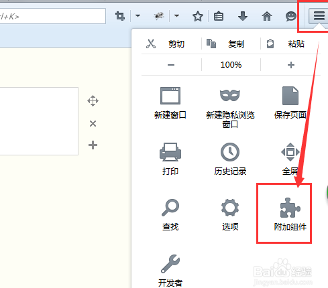The height and width of the screenshot is (288, 328).
Task: Open History via the clock icon
Action: 230,152
